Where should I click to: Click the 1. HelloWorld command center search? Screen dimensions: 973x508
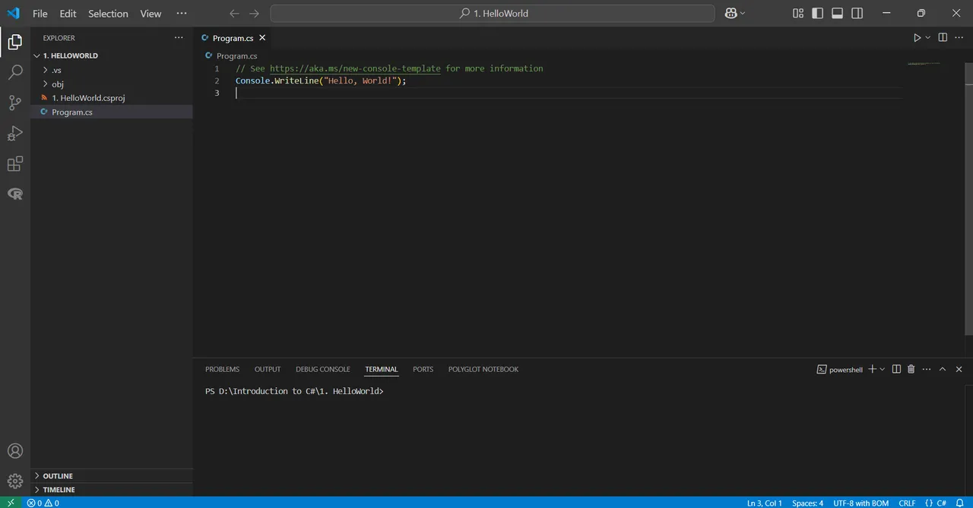click(x=493, y=14)
